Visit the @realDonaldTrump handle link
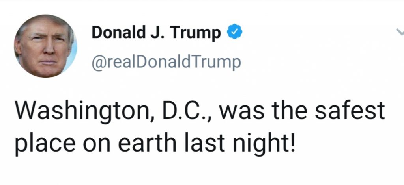 [x=166, y=62]
